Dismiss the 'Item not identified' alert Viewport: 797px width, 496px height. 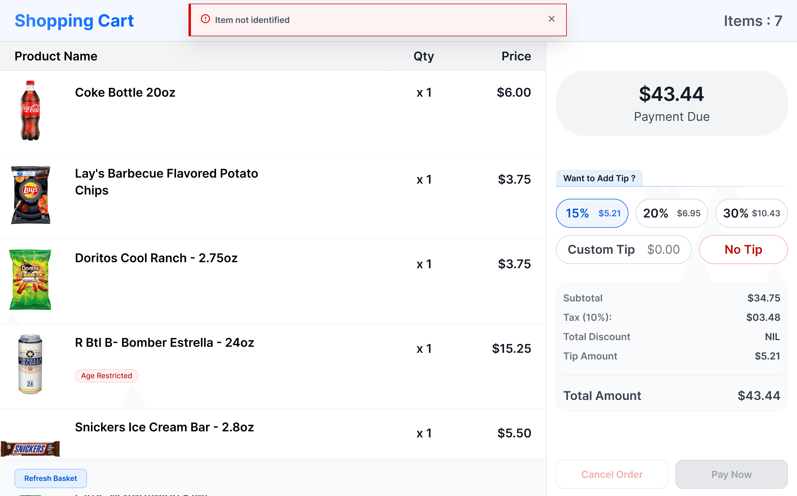tap(551, 19)
